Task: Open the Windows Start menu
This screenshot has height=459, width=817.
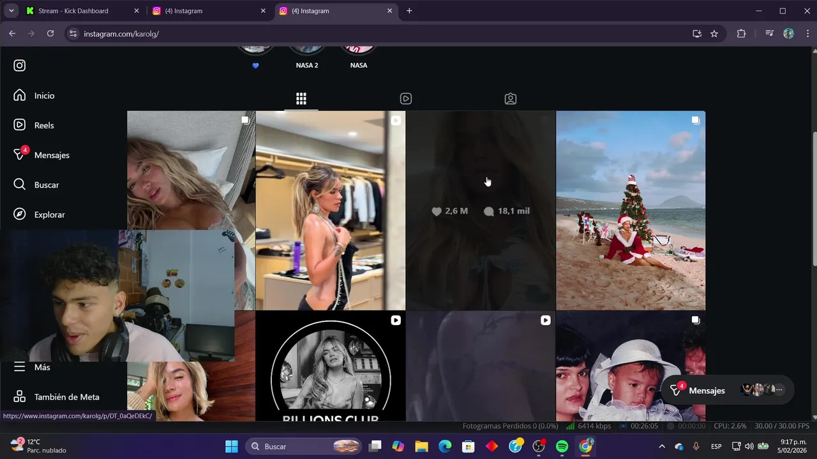Action: pyautogui.click(x=232, y=446)
